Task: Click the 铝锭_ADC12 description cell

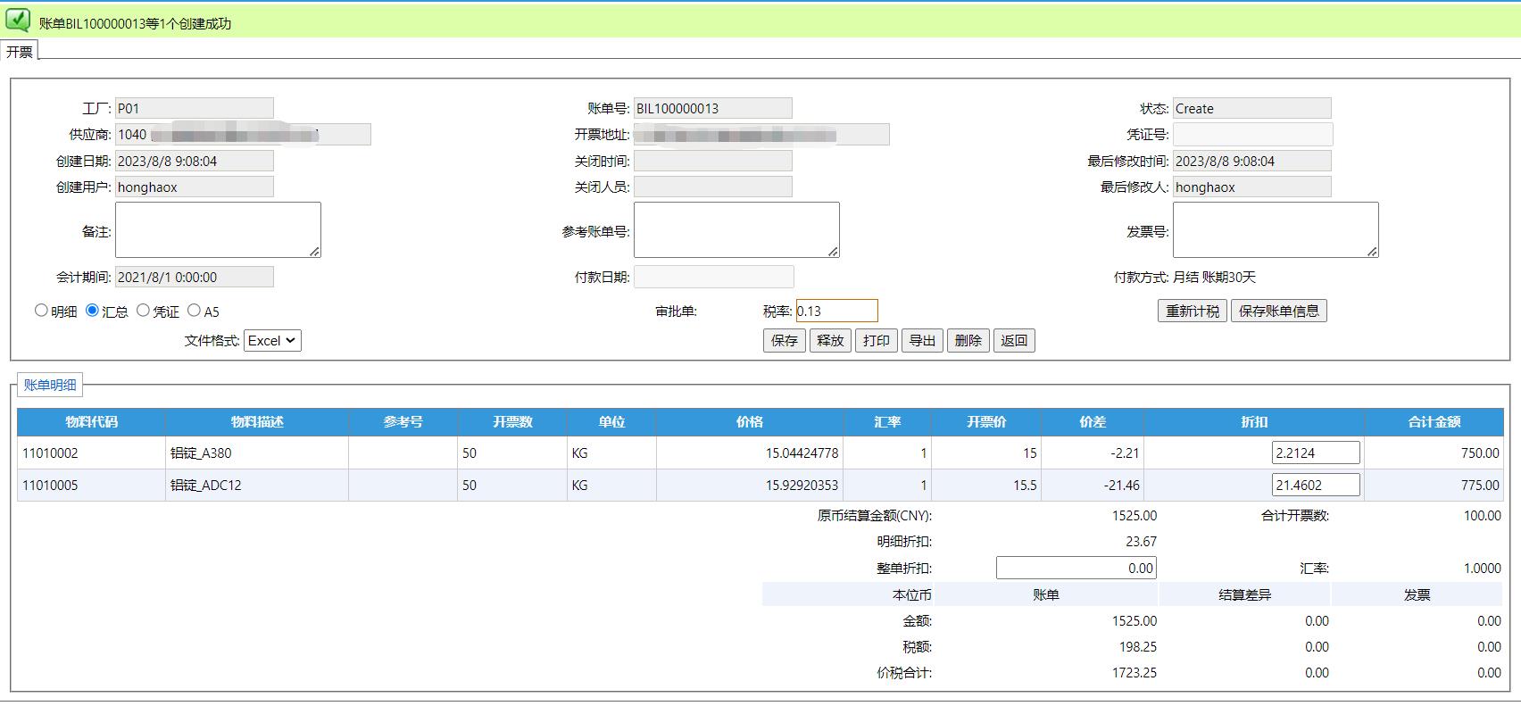Action: pyautogui.click(x=257, y=485)
